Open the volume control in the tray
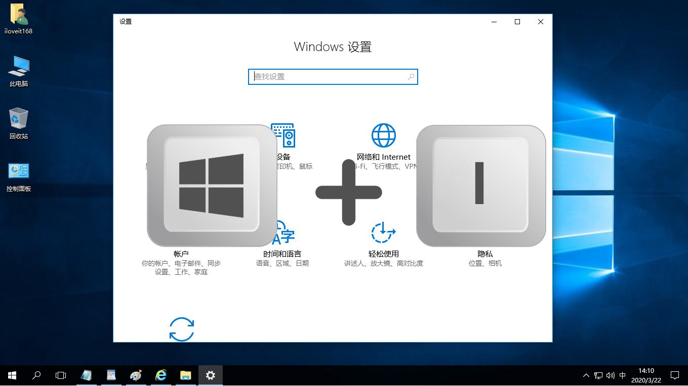 point(611,375)
